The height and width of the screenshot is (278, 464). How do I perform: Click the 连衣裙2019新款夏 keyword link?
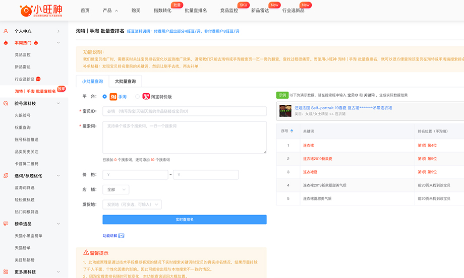pyautogui.click(x=318, y=159)
